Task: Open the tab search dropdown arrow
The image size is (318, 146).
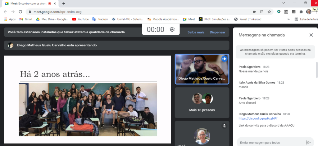Action: [x=283, y=3]
